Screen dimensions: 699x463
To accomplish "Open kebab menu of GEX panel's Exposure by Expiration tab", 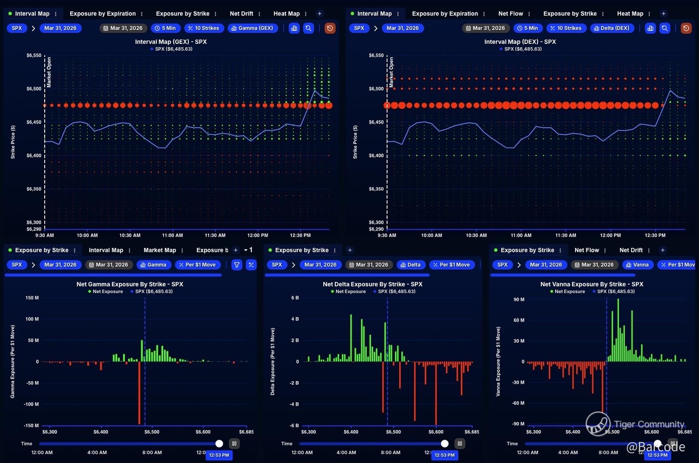I will [142, 14].
